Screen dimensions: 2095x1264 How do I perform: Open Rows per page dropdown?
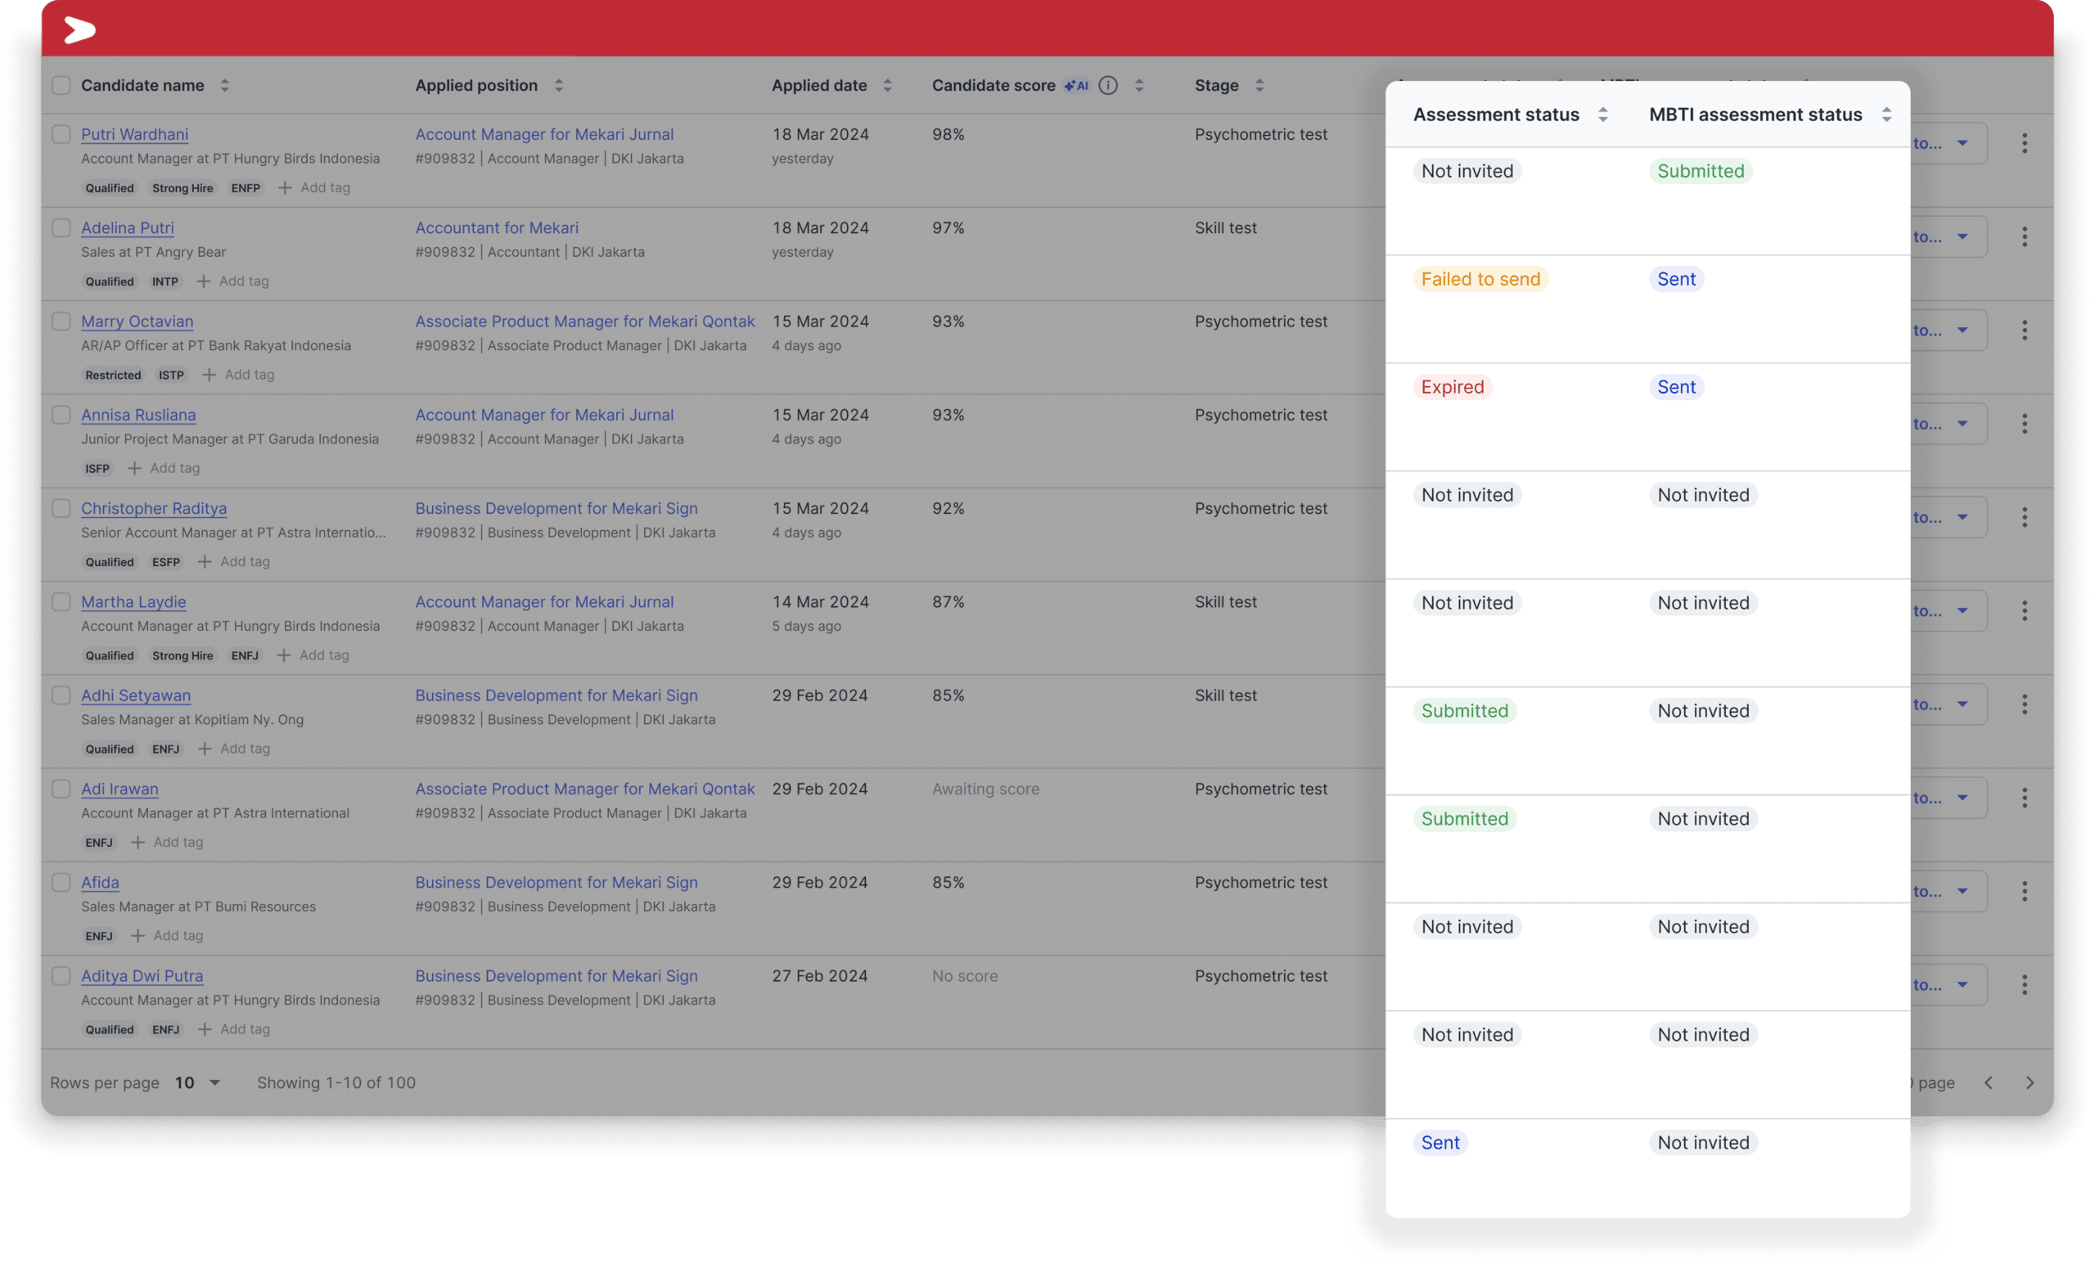tap(198, 1082)
